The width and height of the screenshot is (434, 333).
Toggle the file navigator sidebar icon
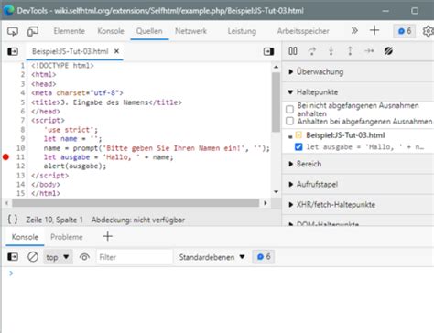coord(13,51)
